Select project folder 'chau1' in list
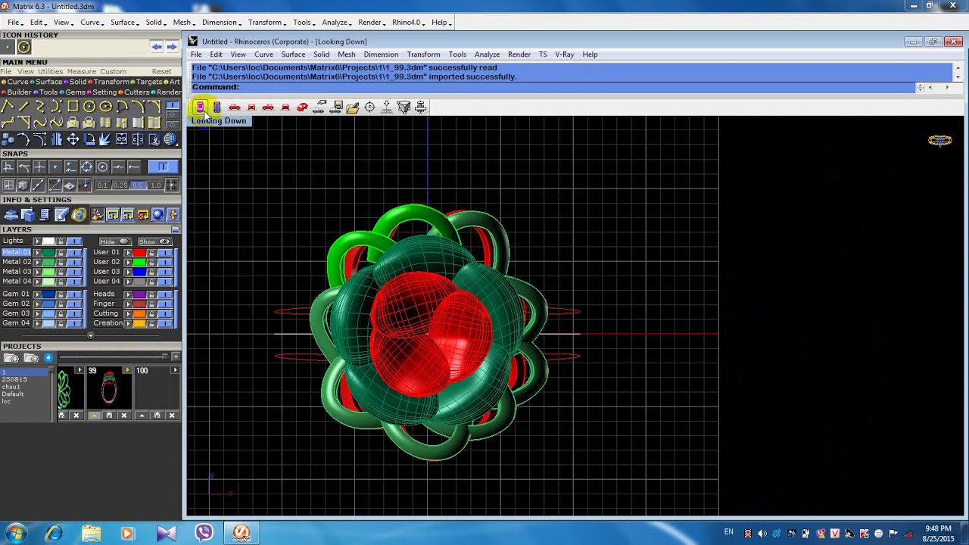Image resolution: width=969 pixels, height=545 pixels. [11, 387]
